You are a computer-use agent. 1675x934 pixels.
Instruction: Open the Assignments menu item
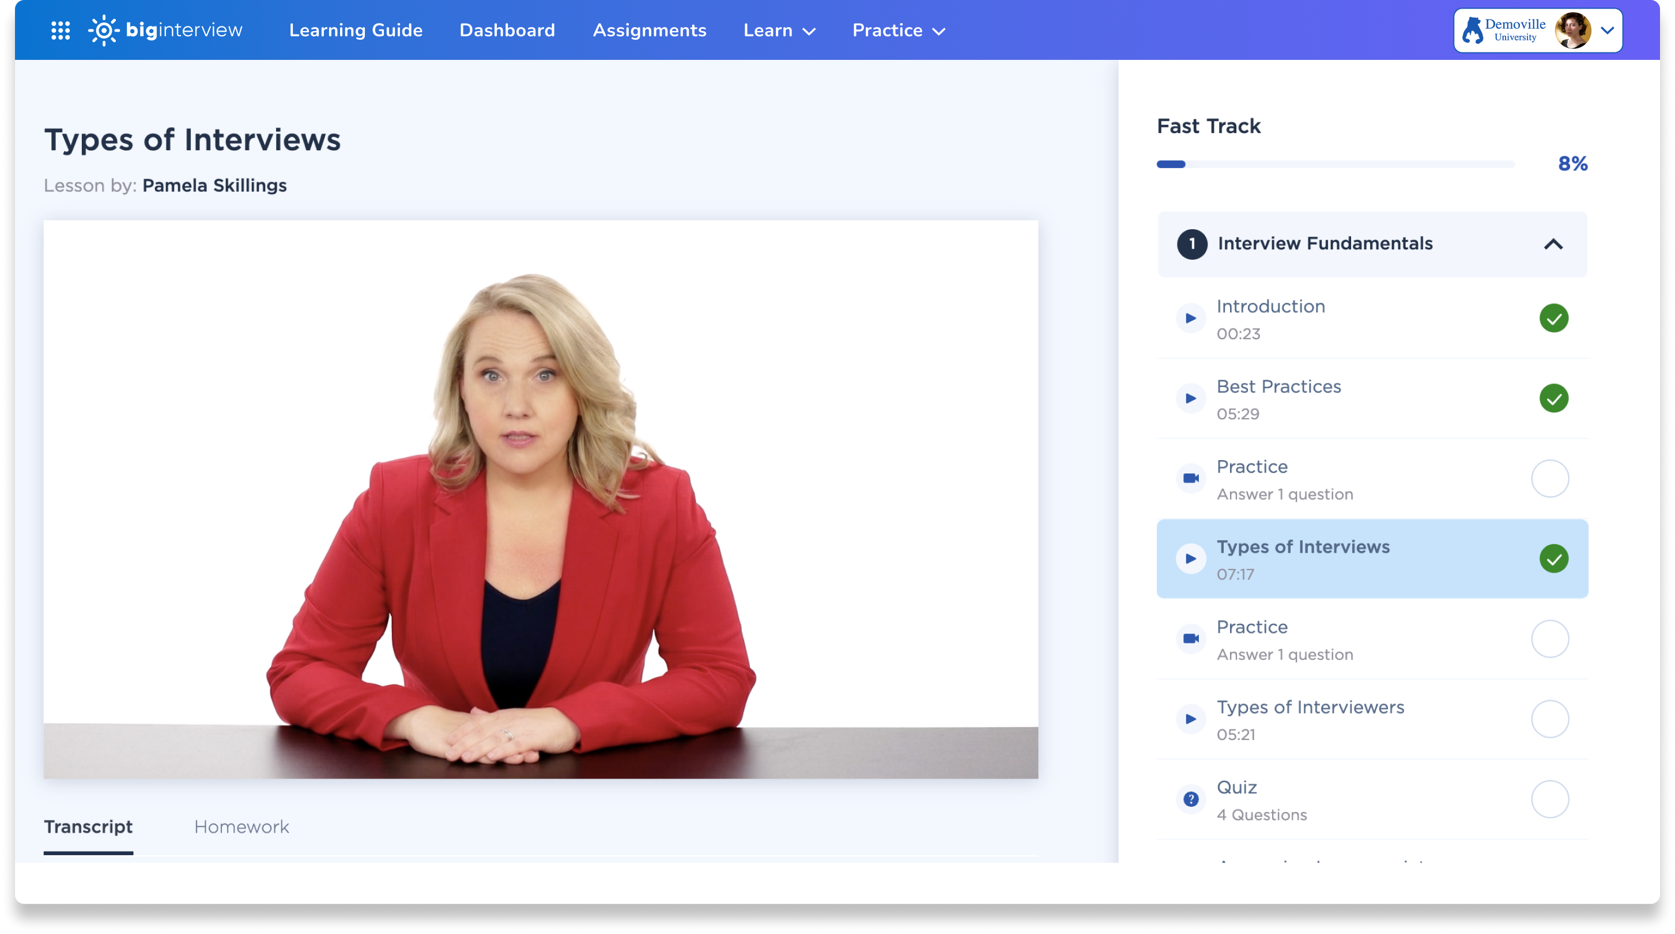tap(649, 31)
